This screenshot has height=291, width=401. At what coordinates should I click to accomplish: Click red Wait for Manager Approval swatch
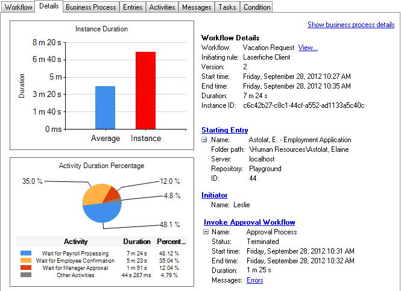coord(25,268)
